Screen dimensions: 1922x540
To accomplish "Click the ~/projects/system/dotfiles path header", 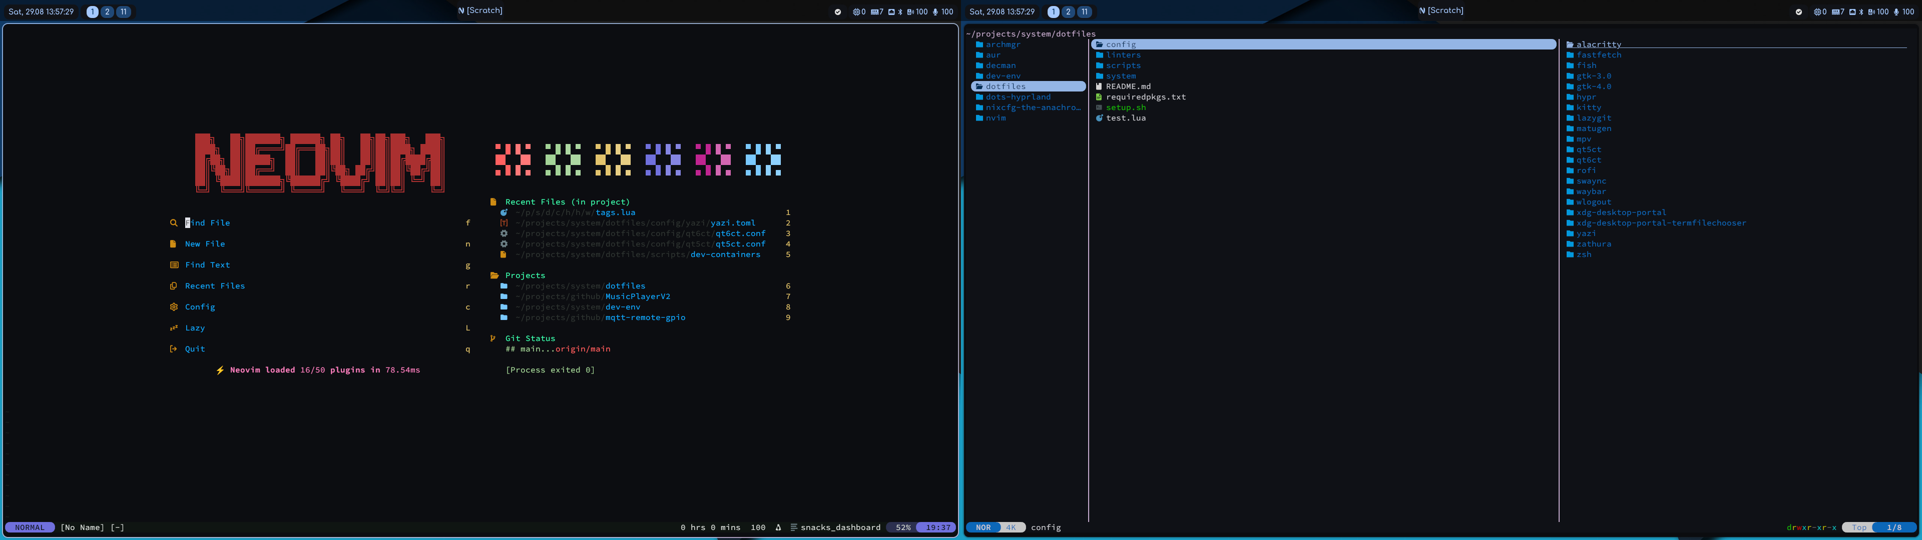I will (1031, 33).
